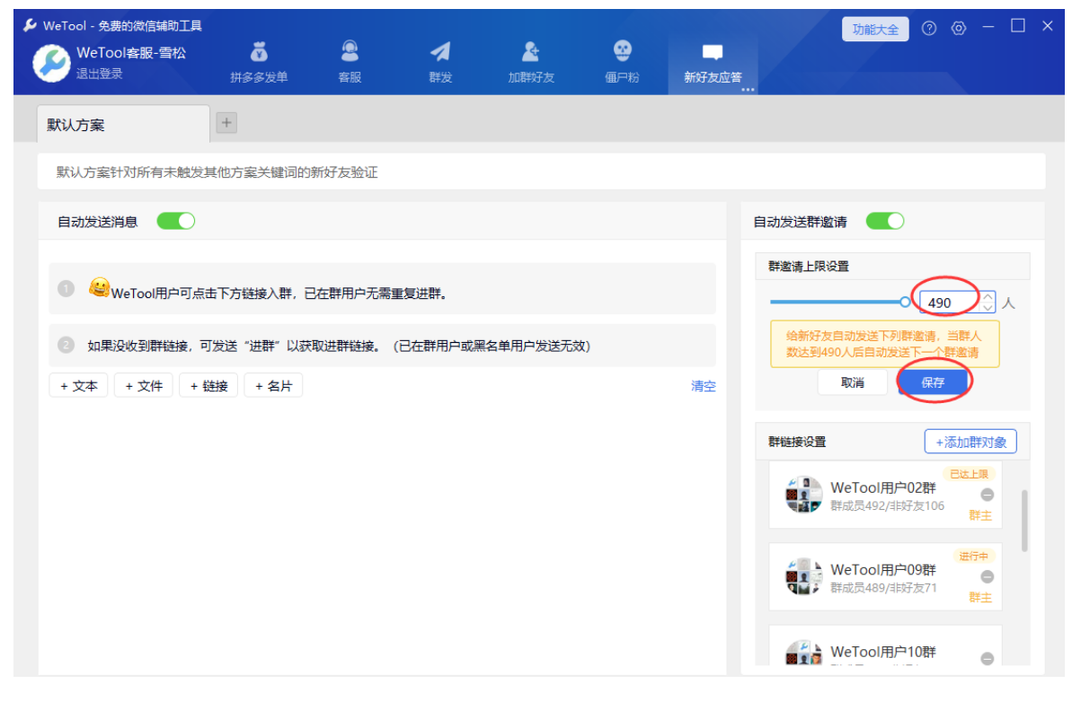Close the WeTool window
The image size is (1072, 702).
[1048, 26]
